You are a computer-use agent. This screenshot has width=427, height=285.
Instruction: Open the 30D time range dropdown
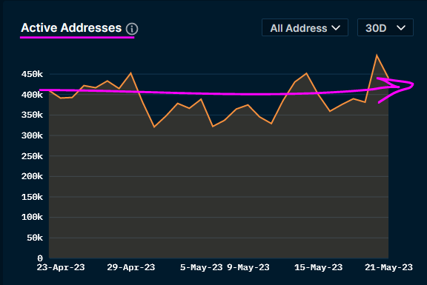coord(385,27)
